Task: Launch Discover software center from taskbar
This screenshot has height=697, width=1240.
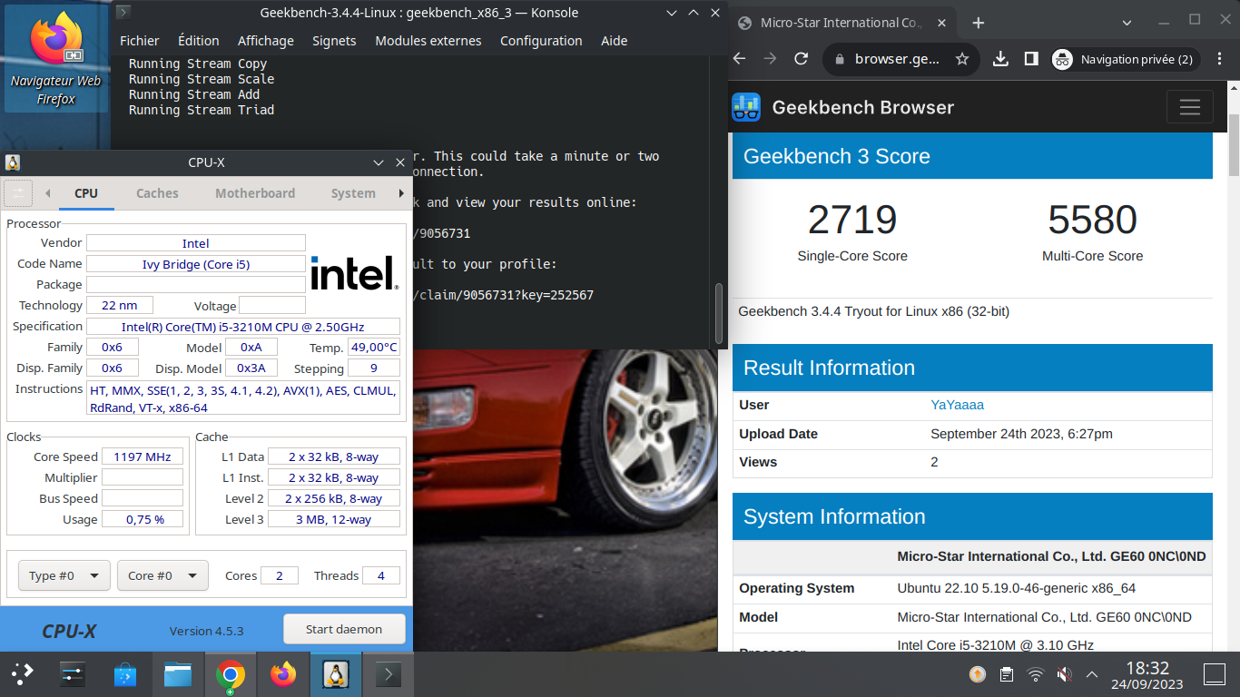Action: click(125, 674)
